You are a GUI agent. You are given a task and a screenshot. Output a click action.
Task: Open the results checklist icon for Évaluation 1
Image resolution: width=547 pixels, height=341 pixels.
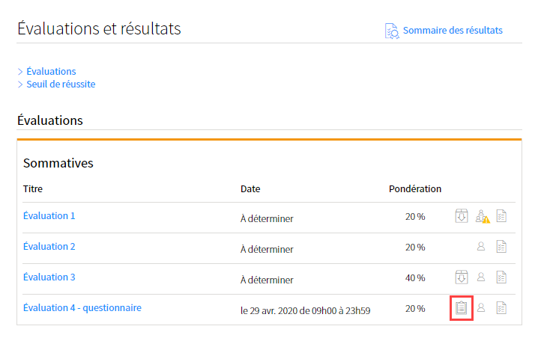tap(501, 216)
